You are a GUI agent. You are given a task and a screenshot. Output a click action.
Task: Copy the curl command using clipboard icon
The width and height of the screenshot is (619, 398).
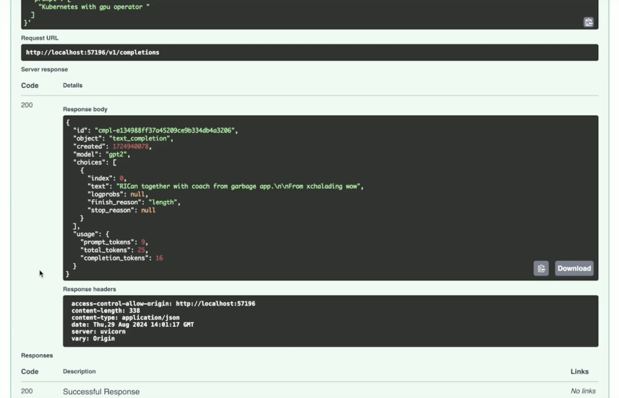click(588, 22)
